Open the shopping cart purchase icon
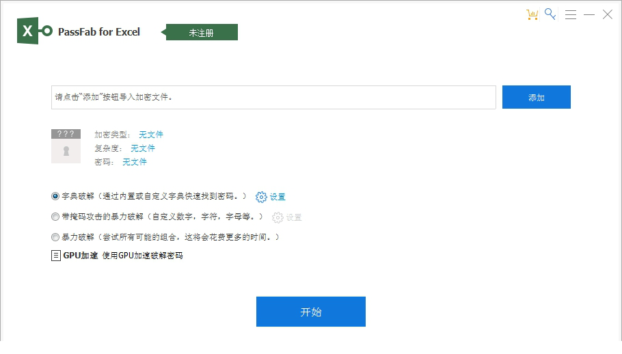The width and height of the screenshot is (622, 354). coord(532,14)
